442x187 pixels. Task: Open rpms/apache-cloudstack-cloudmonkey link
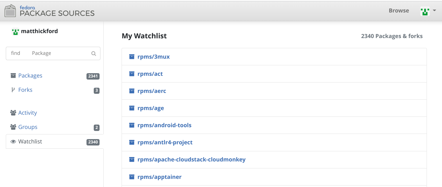192,159
